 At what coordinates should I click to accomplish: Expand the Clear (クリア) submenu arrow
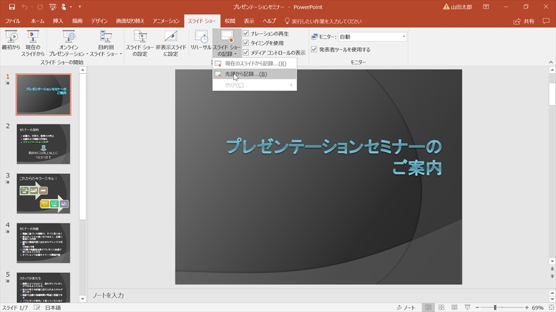pyautogui.click(x=291, y=85)
